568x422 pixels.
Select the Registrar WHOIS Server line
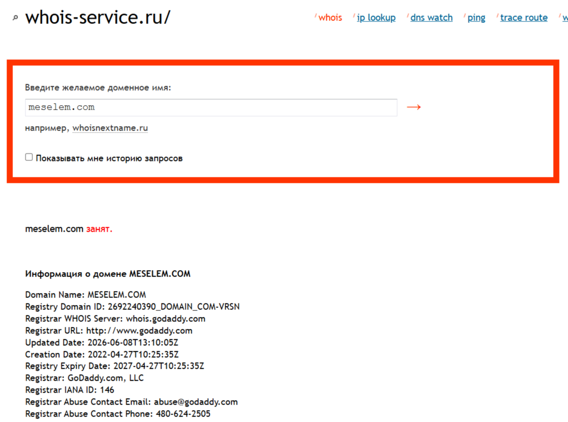point(115,319)
